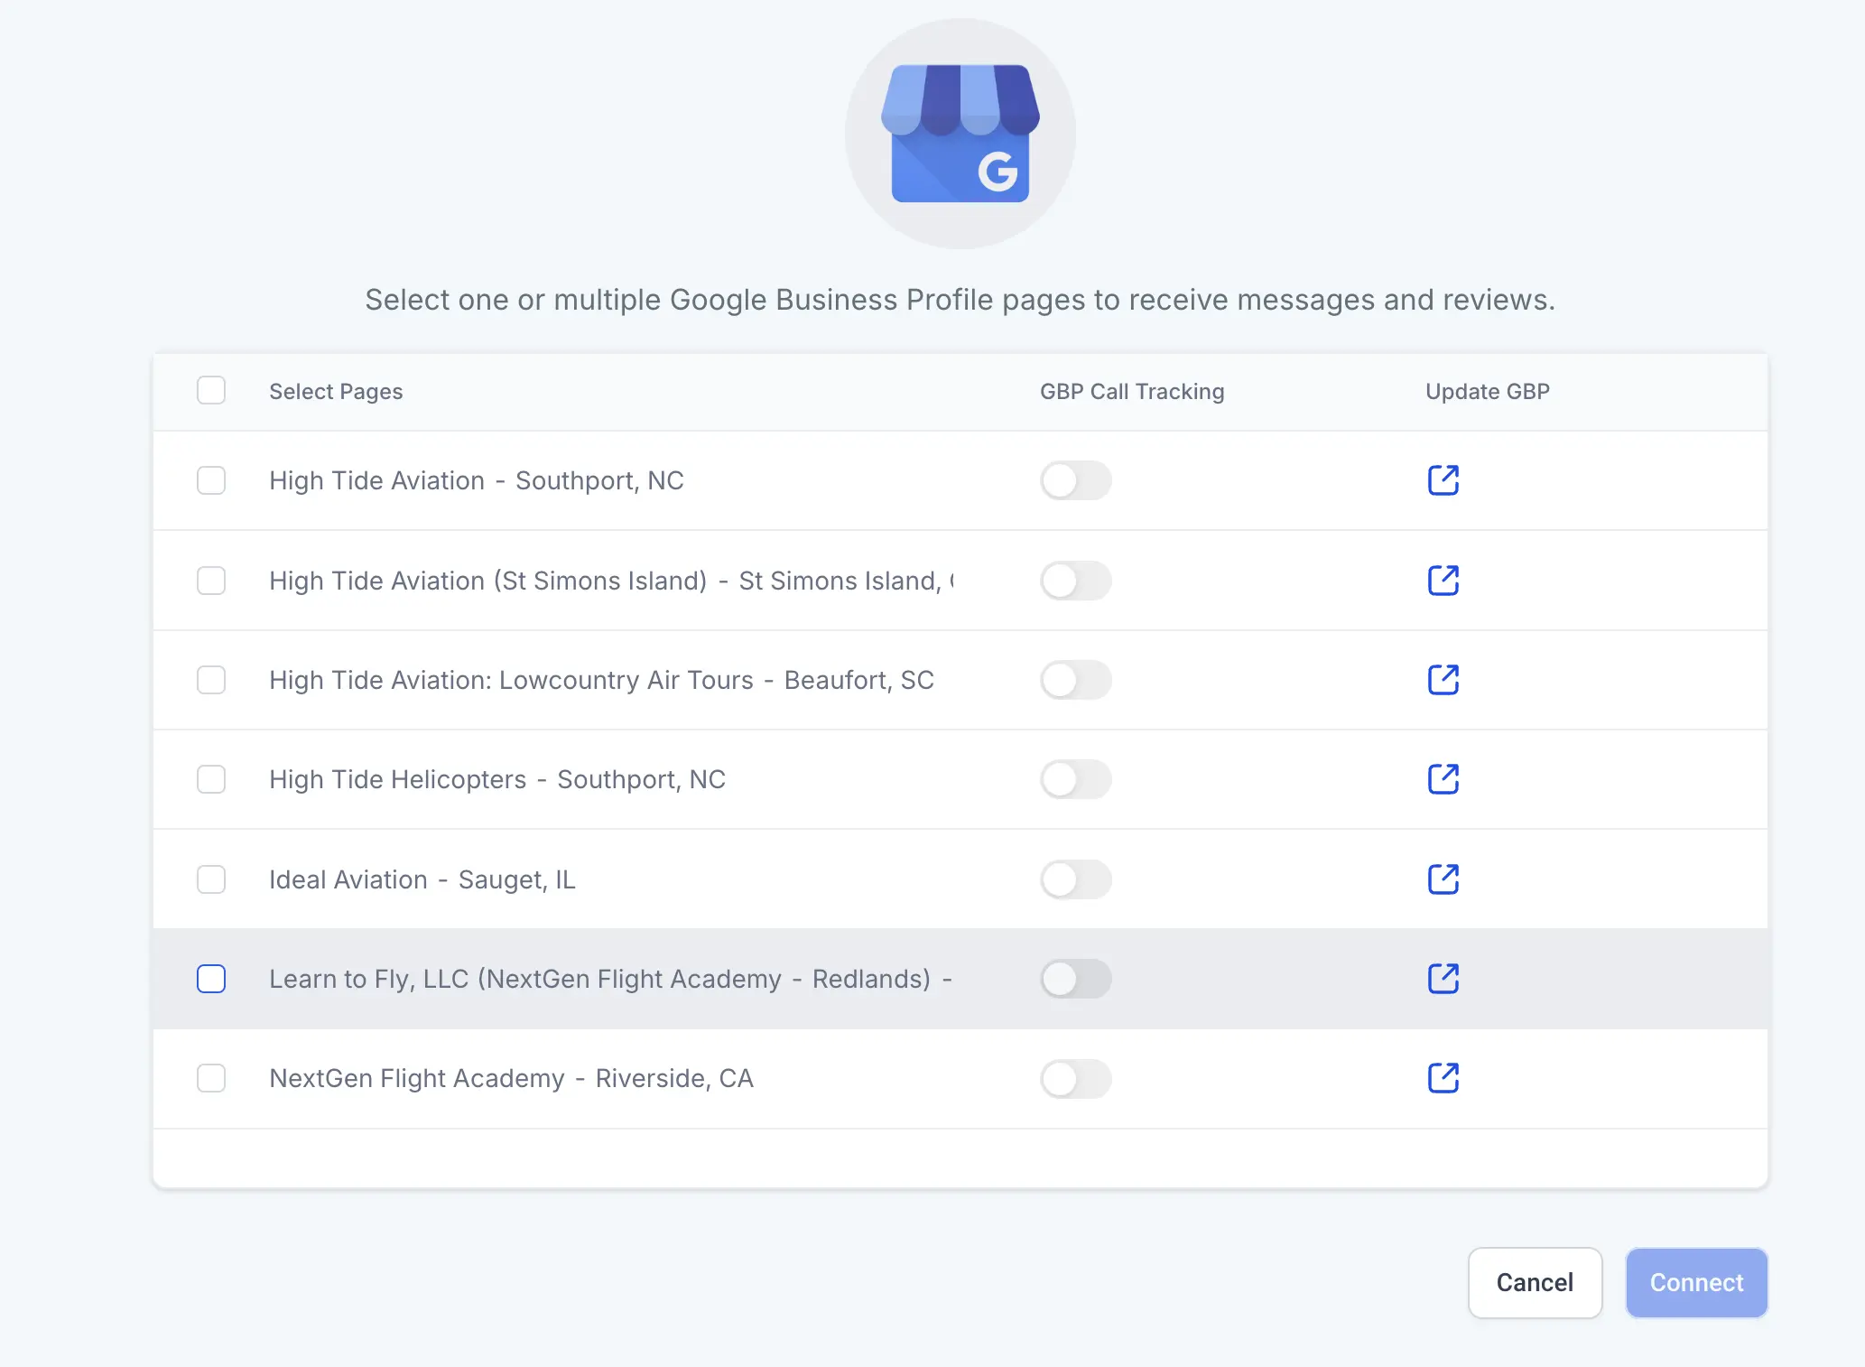Image resolution: width=1865 pixels, height=1367 pixels.
Task: Toggle call tracking for High Tide Helicopters
Action: pyautogui.click(x=1076, y=779)
